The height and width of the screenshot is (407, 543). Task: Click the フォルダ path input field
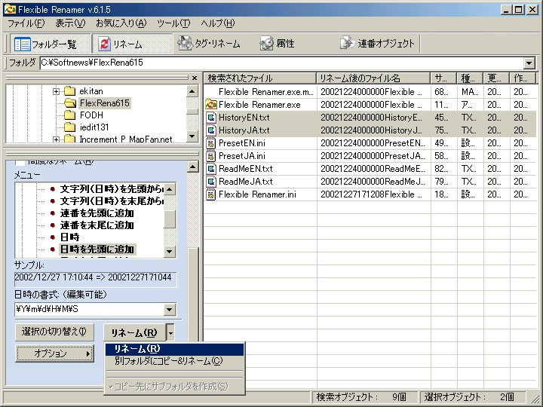[282, 63]
